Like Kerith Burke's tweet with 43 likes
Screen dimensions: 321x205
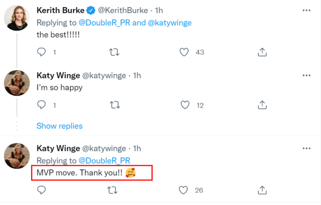185,52
